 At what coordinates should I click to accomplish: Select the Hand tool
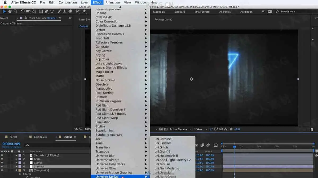[x=10, y=11]
